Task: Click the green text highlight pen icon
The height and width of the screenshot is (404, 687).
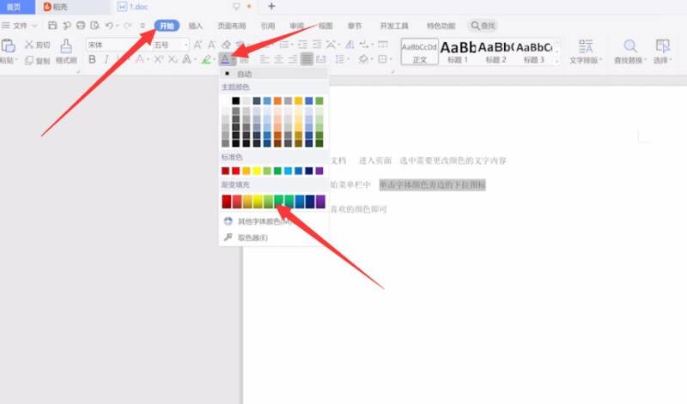Action: point(206,59)
